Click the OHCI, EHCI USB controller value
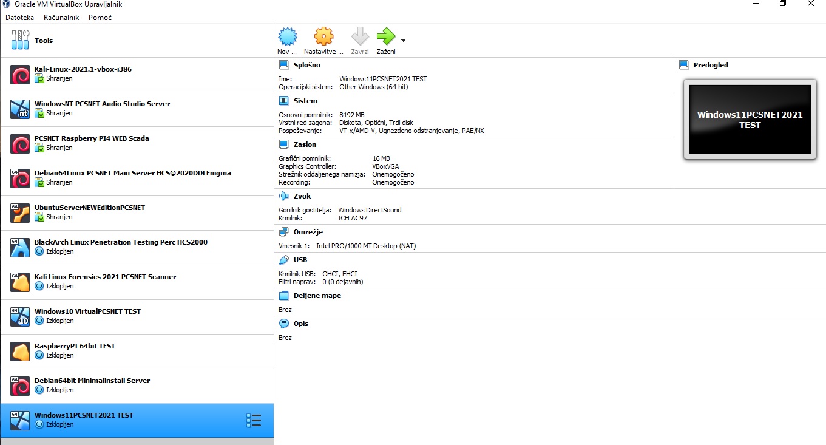Screen dimensions: 826x445 [340, 274]
